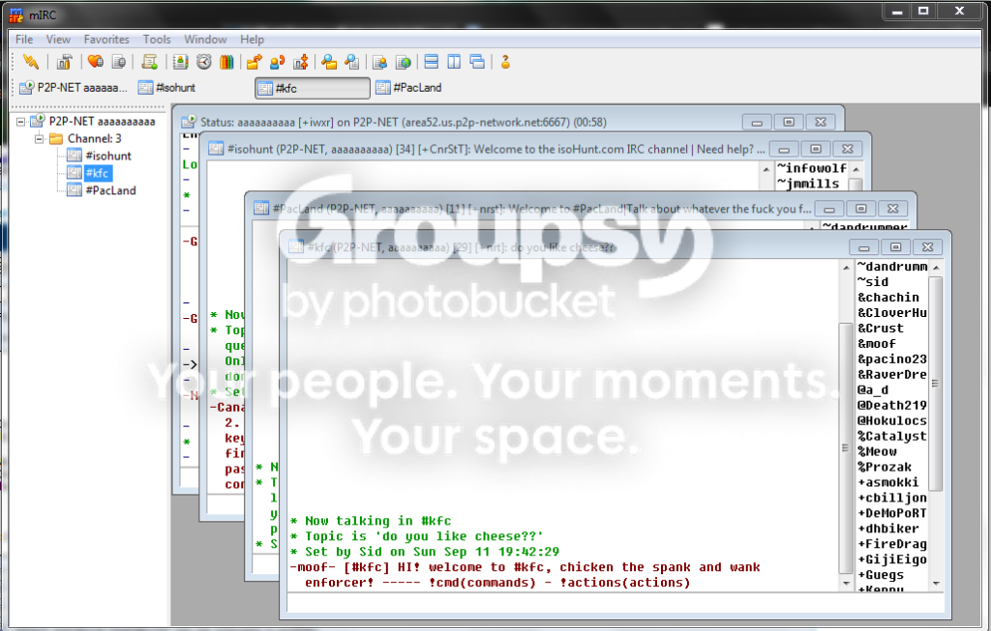991x631 pixels.
Task: Select #isohunt in the treebar
Action: click(108, 156)
